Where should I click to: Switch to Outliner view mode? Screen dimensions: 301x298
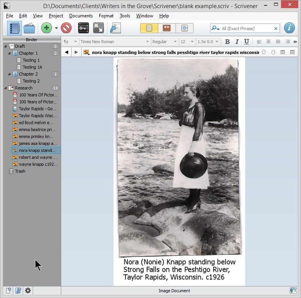pyautogui.click(x=184, y=28)
